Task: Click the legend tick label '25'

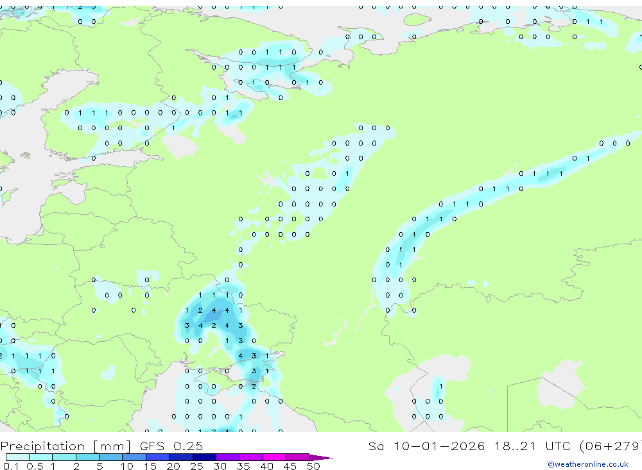Action: pos(196,466)
